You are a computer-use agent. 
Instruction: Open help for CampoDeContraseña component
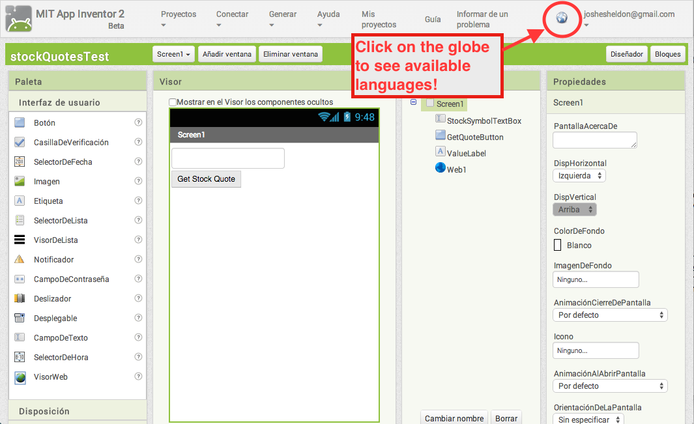point(138,278)
